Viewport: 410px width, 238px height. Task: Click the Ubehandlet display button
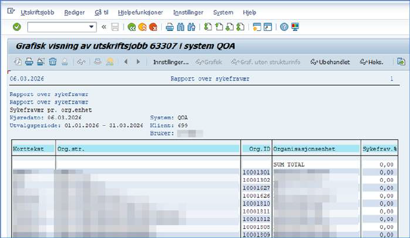coord(330,62)
